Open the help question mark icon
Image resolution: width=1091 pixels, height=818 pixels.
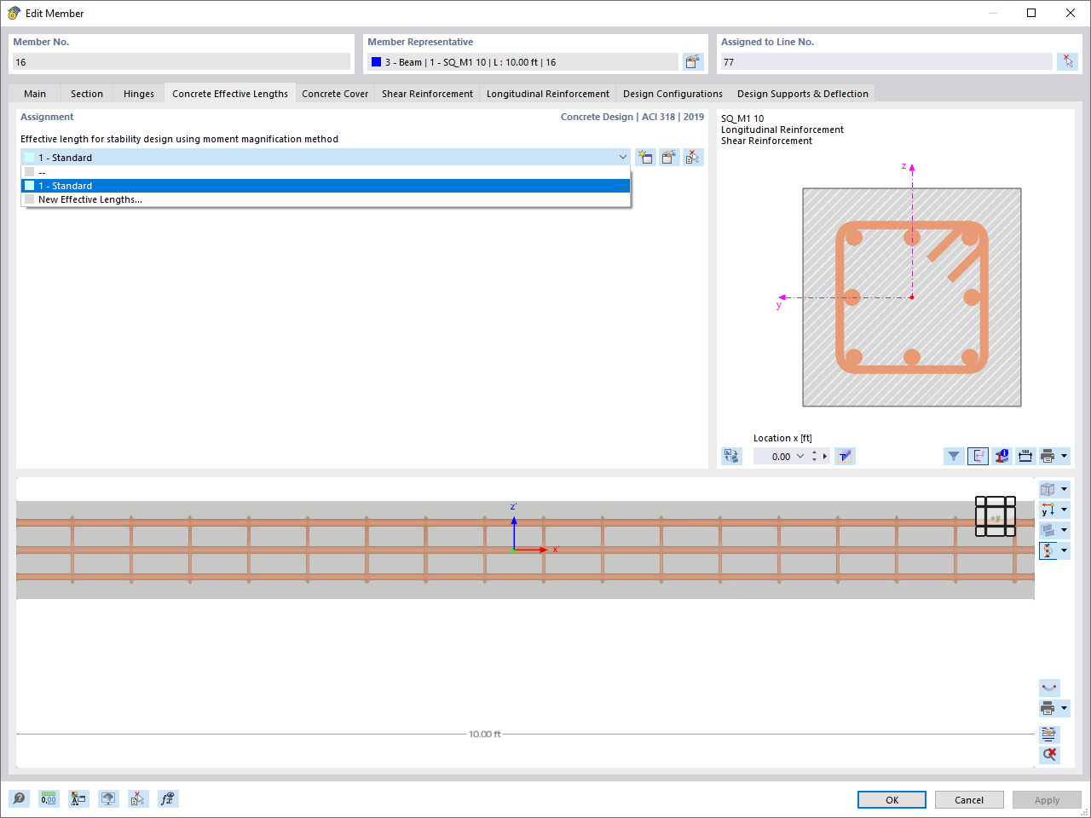[18, 798]
